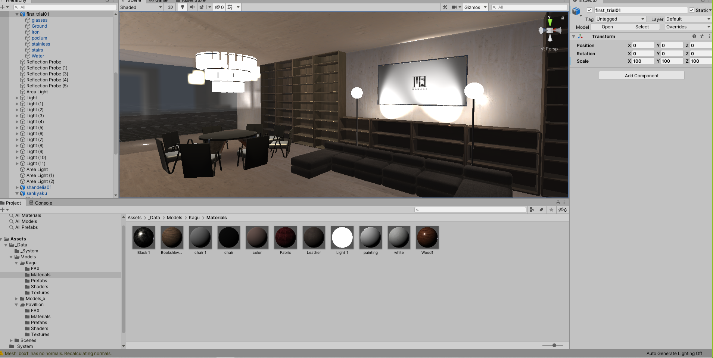
Task: Select the Fabric material thumbnail
Action: (x=286, y=237)
